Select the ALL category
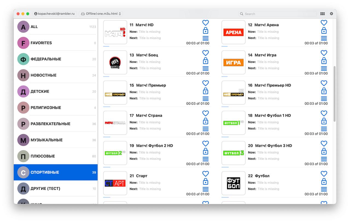The image size is (350, 222). (x=56, y=27)
